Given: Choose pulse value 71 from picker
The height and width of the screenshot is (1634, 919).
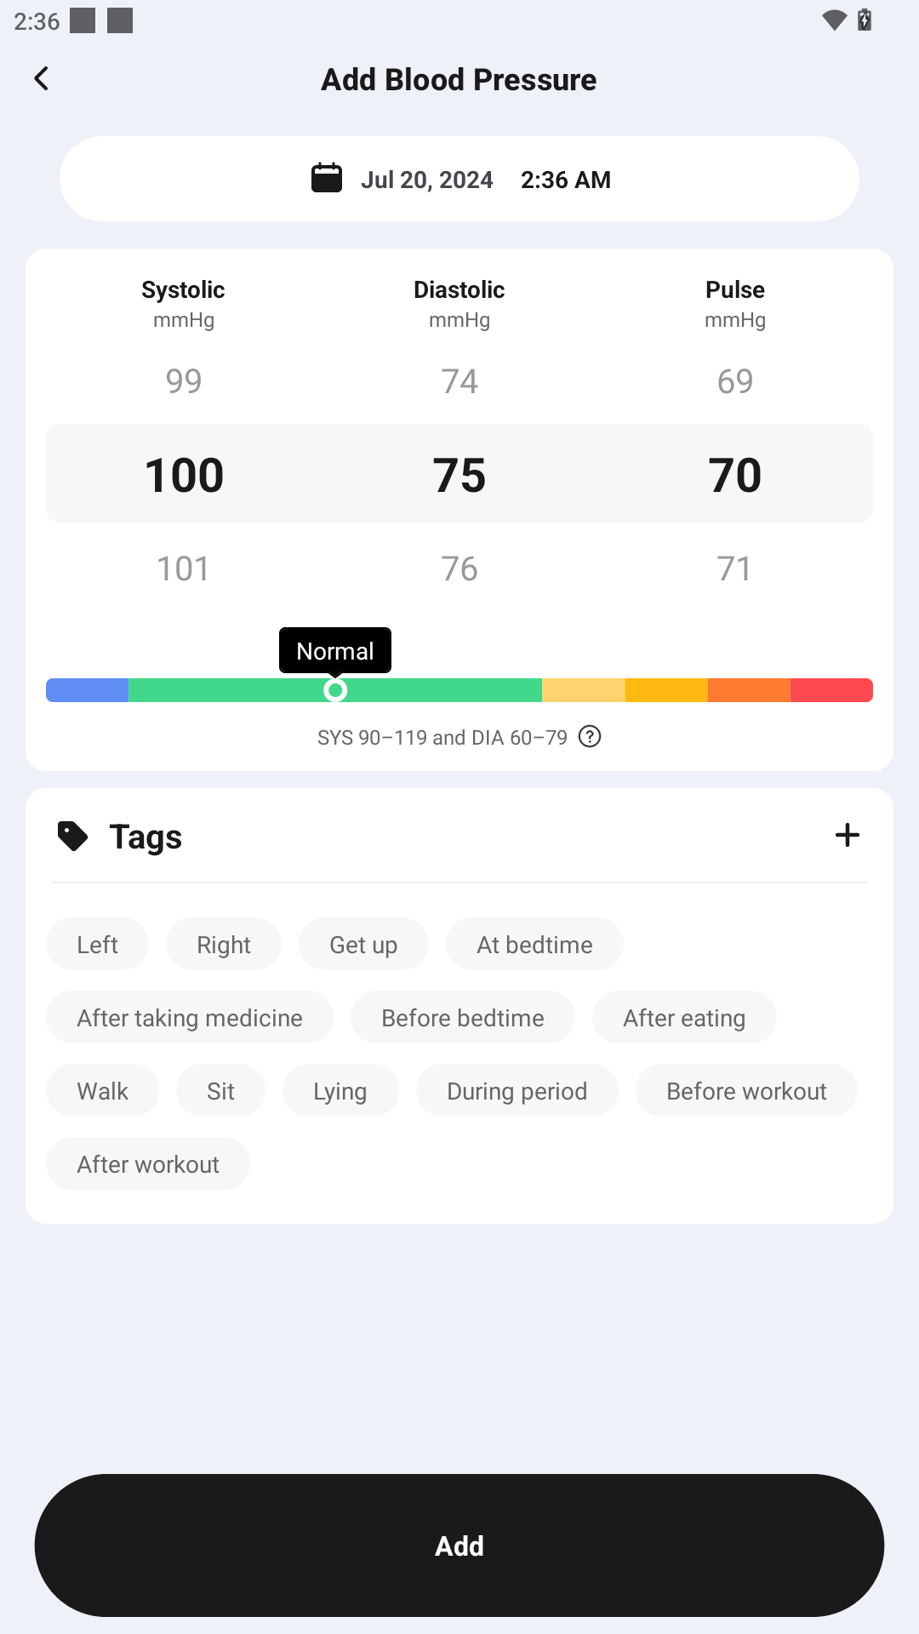Looking at the screenshot, I should pyautogui.click(x=734, y=568).
